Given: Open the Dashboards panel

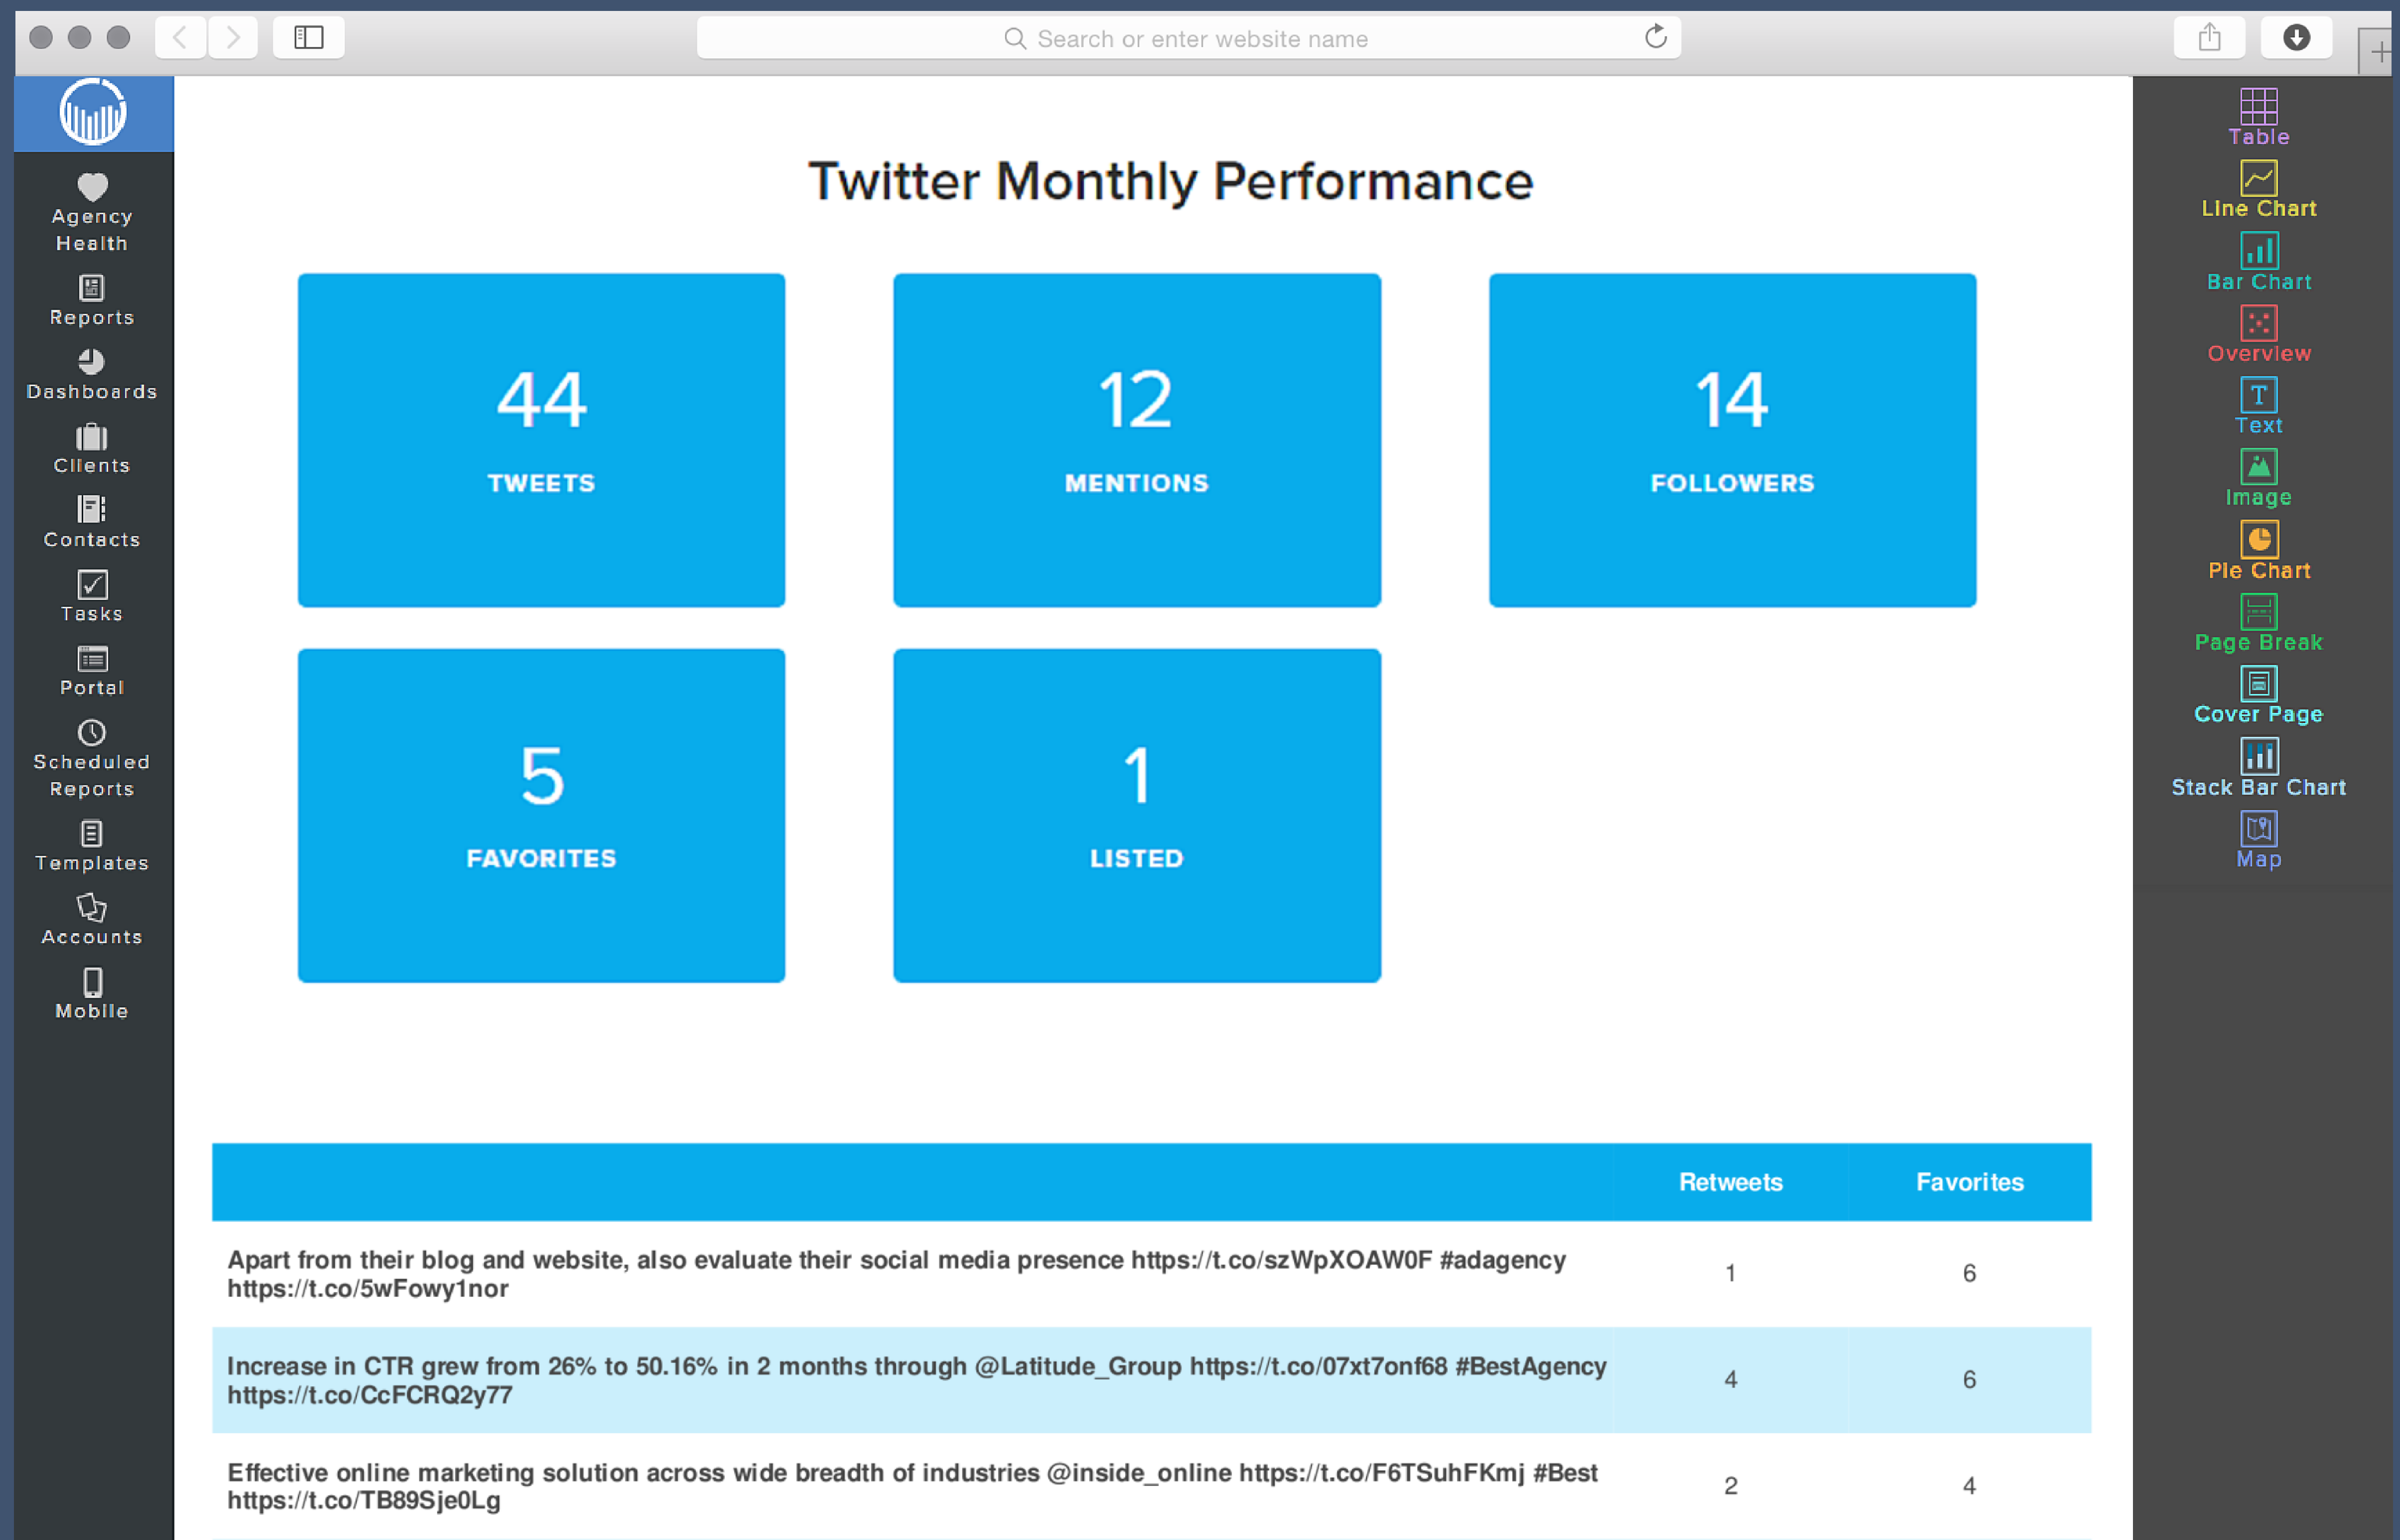Looking at the screenshot, I should pyautogui.click(x=92, y=374).
